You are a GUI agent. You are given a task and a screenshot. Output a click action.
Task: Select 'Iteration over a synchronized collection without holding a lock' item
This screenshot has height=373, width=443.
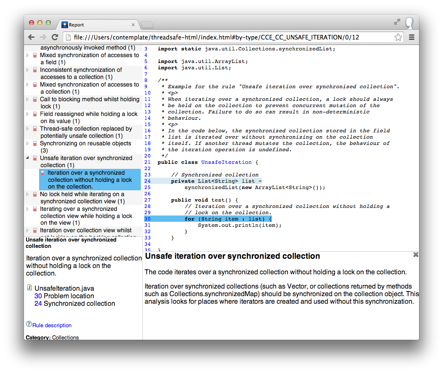click(90, 180)
